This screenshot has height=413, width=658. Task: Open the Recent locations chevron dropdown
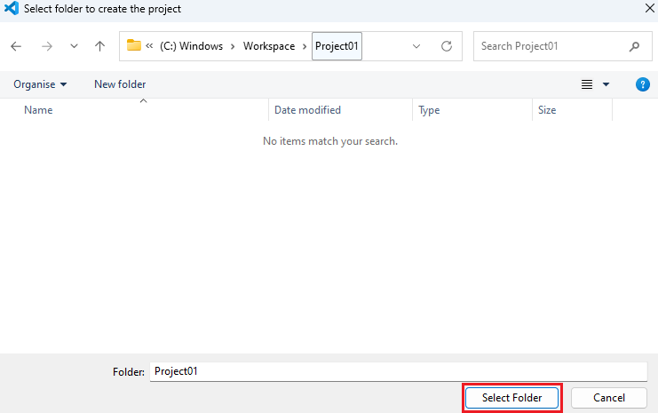point(74,46)
